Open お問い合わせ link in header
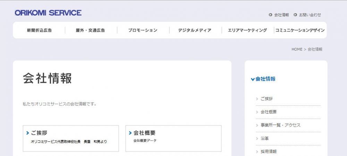The height and width of the screenshot is (156, 347). (310, 15)
